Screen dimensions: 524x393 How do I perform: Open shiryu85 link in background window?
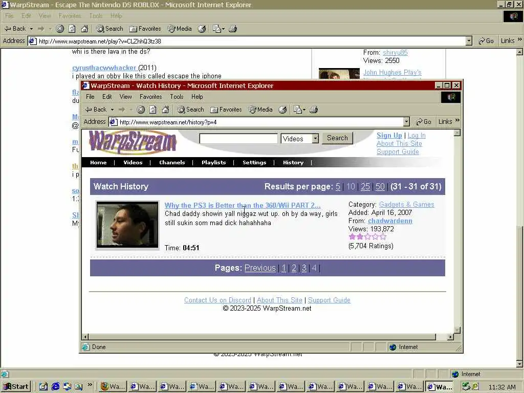point(395,53)
